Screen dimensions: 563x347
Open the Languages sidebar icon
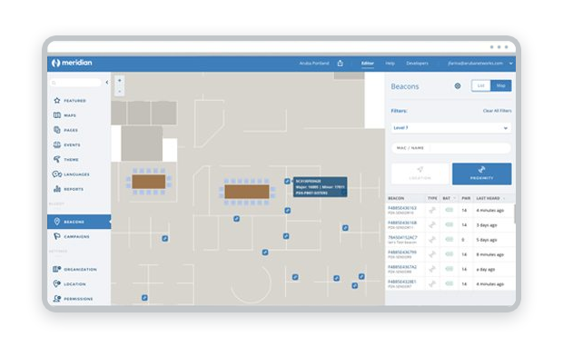pyautogui.click(x=56, y=174)
